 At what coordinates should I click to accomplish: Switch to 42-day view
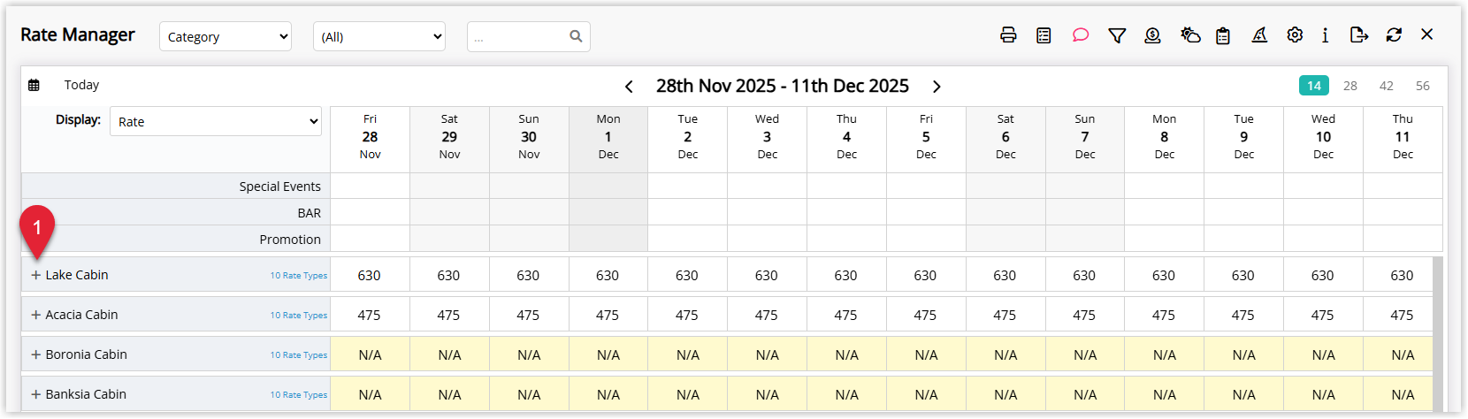pos(1387,86)
